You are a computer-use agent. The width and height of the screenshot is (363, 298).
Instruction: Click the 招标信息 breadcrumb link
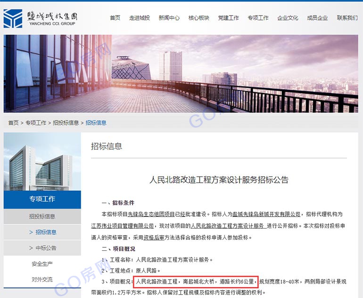click(96, 123)
